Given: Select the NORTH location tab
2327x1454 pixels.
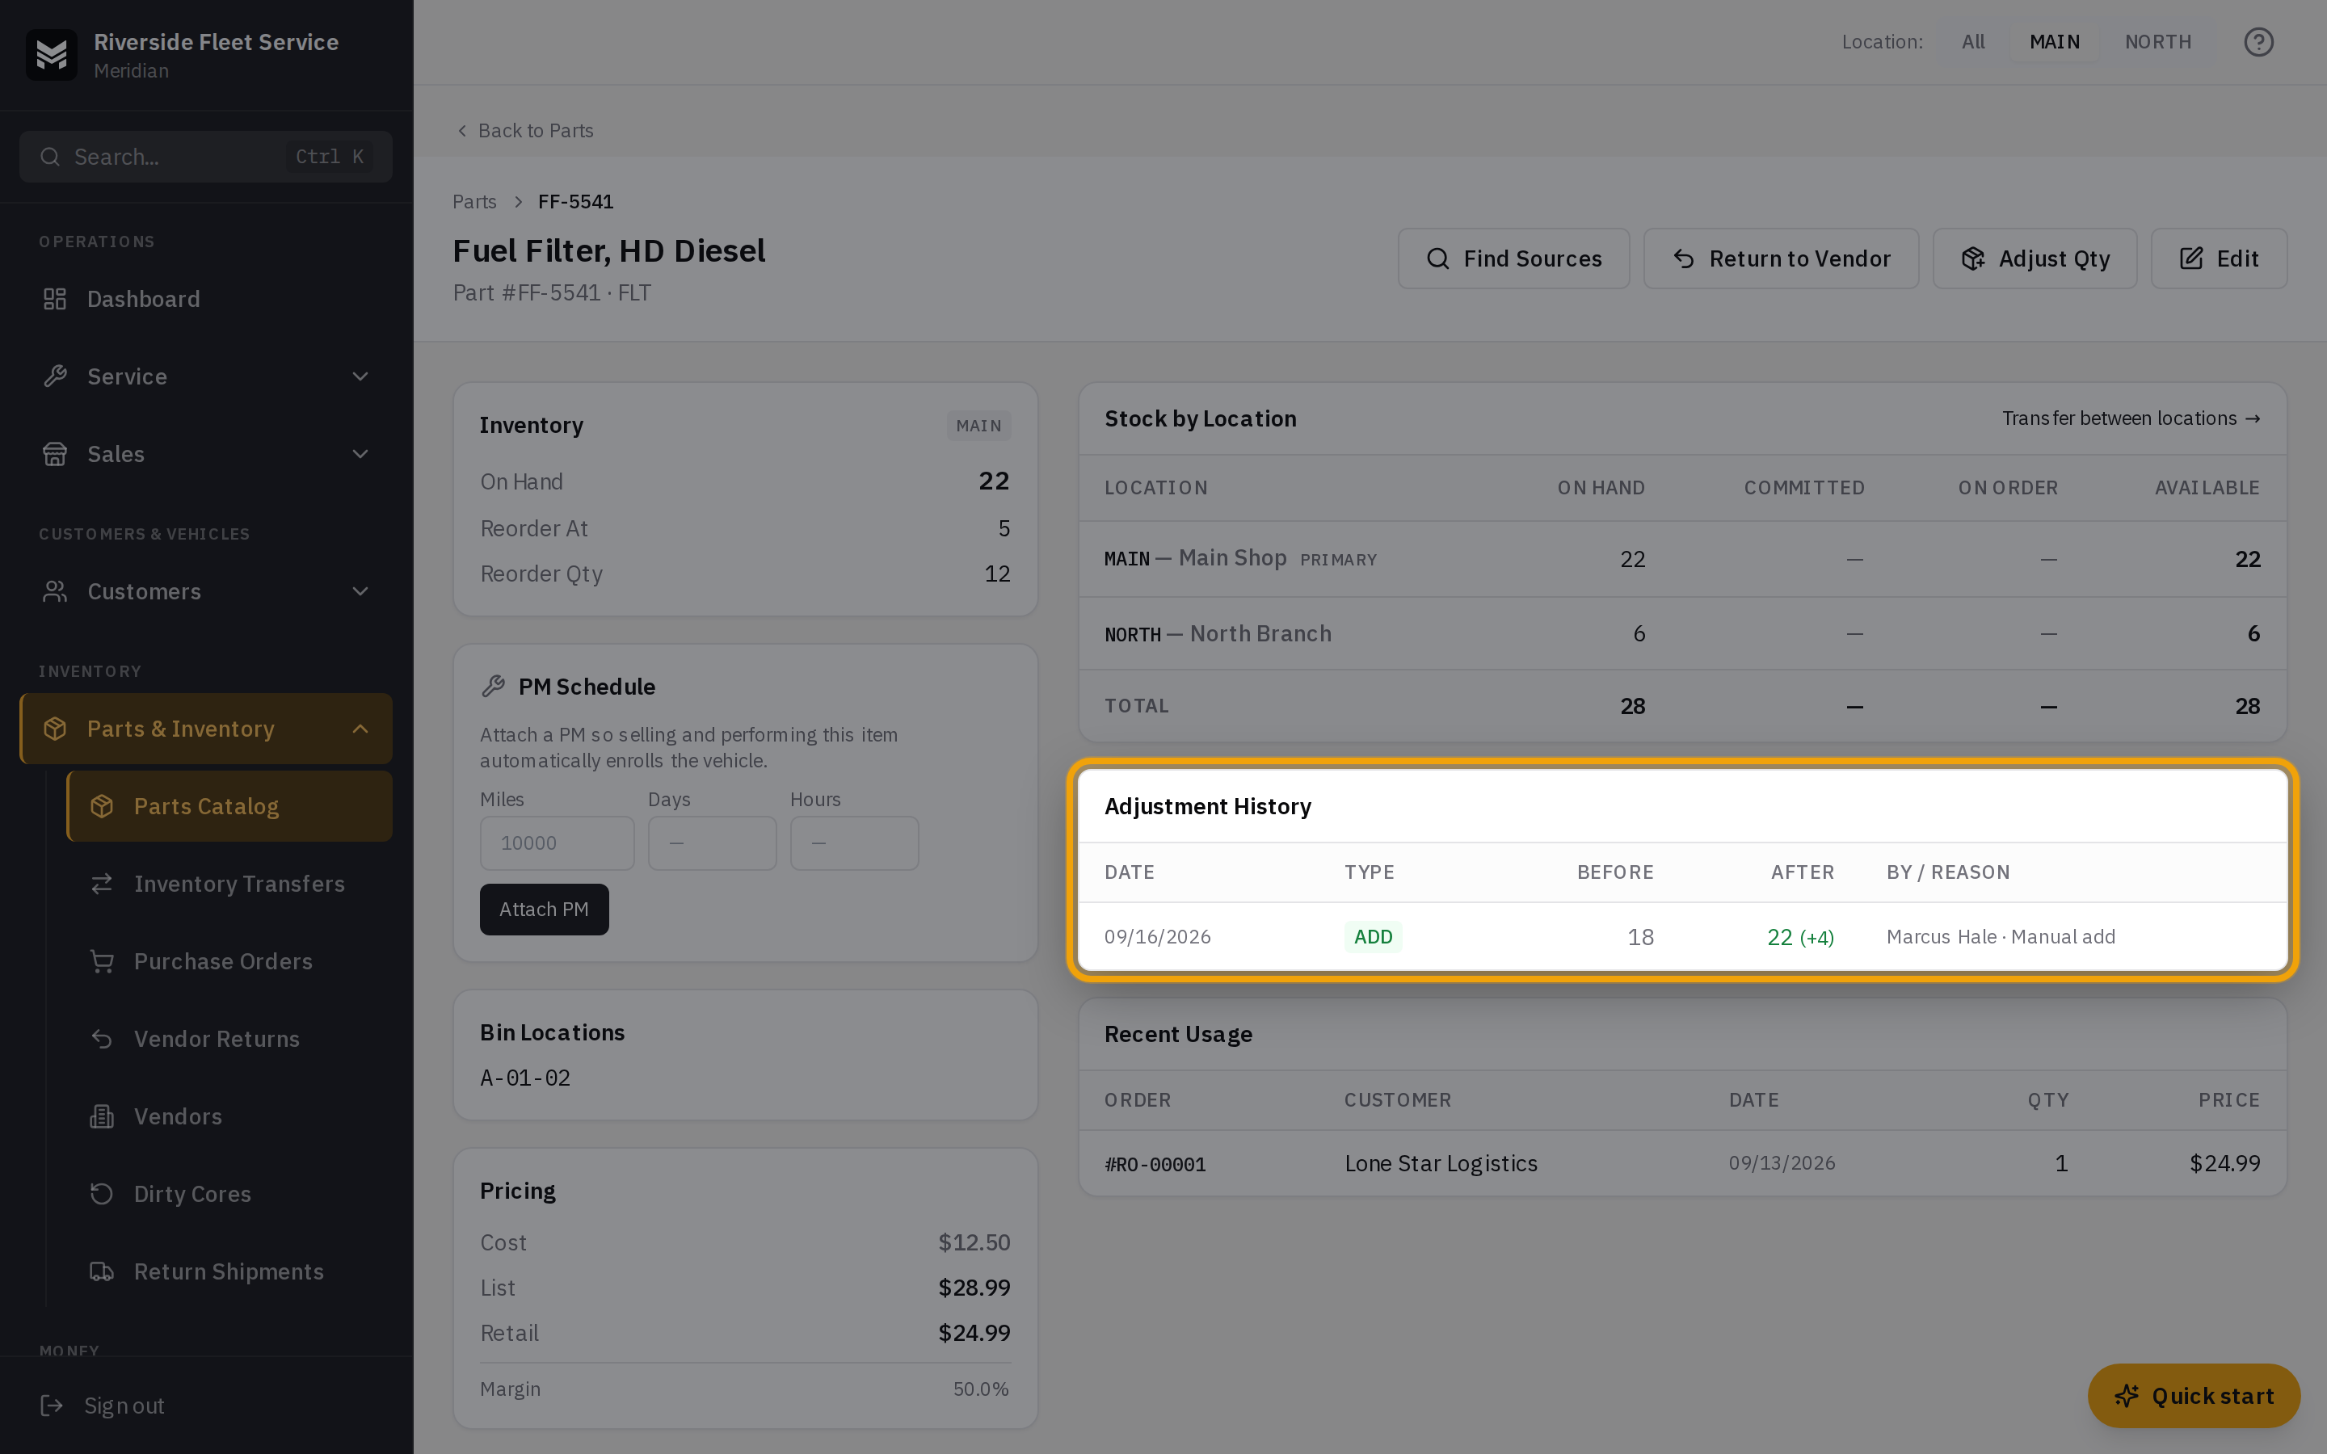Looking at the screenshot, I should click(2158, 42).
